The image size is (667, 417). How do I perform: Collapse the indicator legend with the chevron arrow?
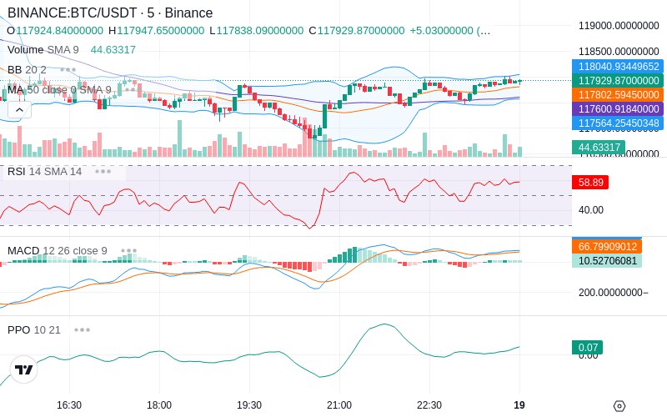(x=19, y=110)
